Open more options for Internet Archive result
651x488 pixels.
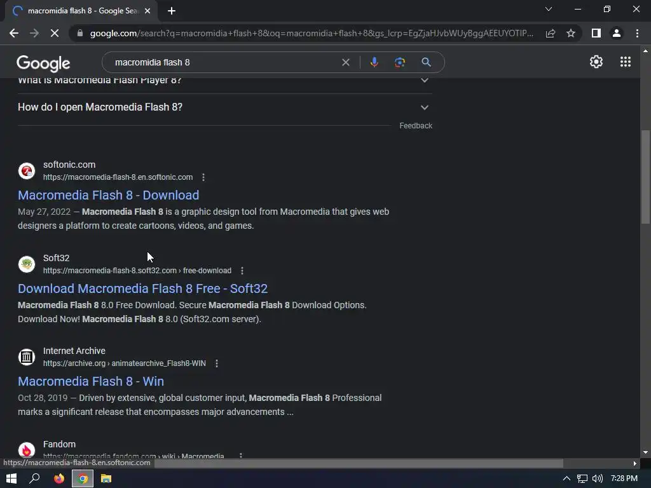216,363
